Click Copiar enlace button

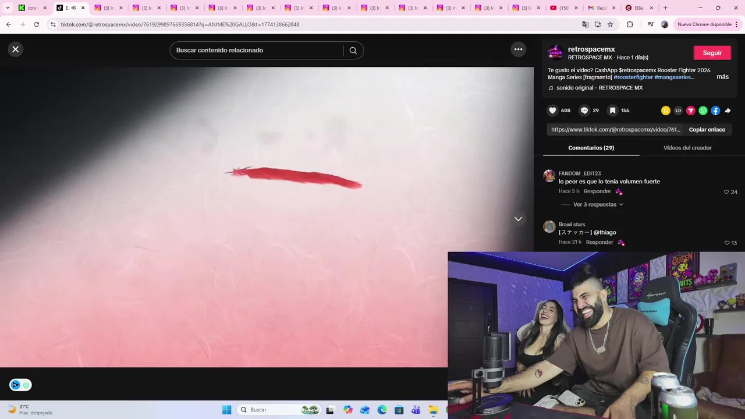(707, 130)
